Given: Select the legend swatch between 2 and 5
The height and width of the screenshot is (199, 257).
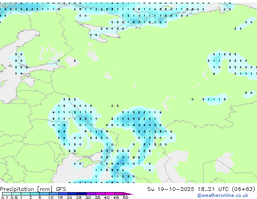Looking at the screenshot, I should click(x=35, y=194).
